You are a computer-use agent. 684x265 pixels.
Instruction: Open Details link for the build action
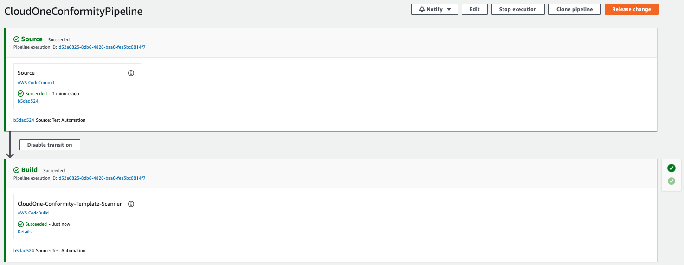tap(25, 232)
